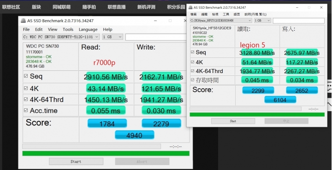332x170 pixels.
Task: Open the Language menu
Action: [x=88, y=29]
